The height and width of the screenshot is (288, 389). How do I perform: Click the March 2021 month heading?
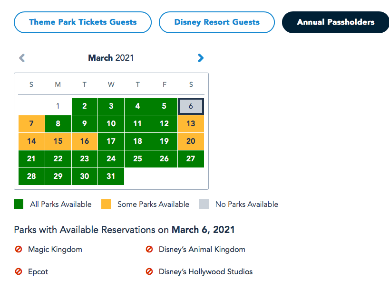[x=111, y=58]
